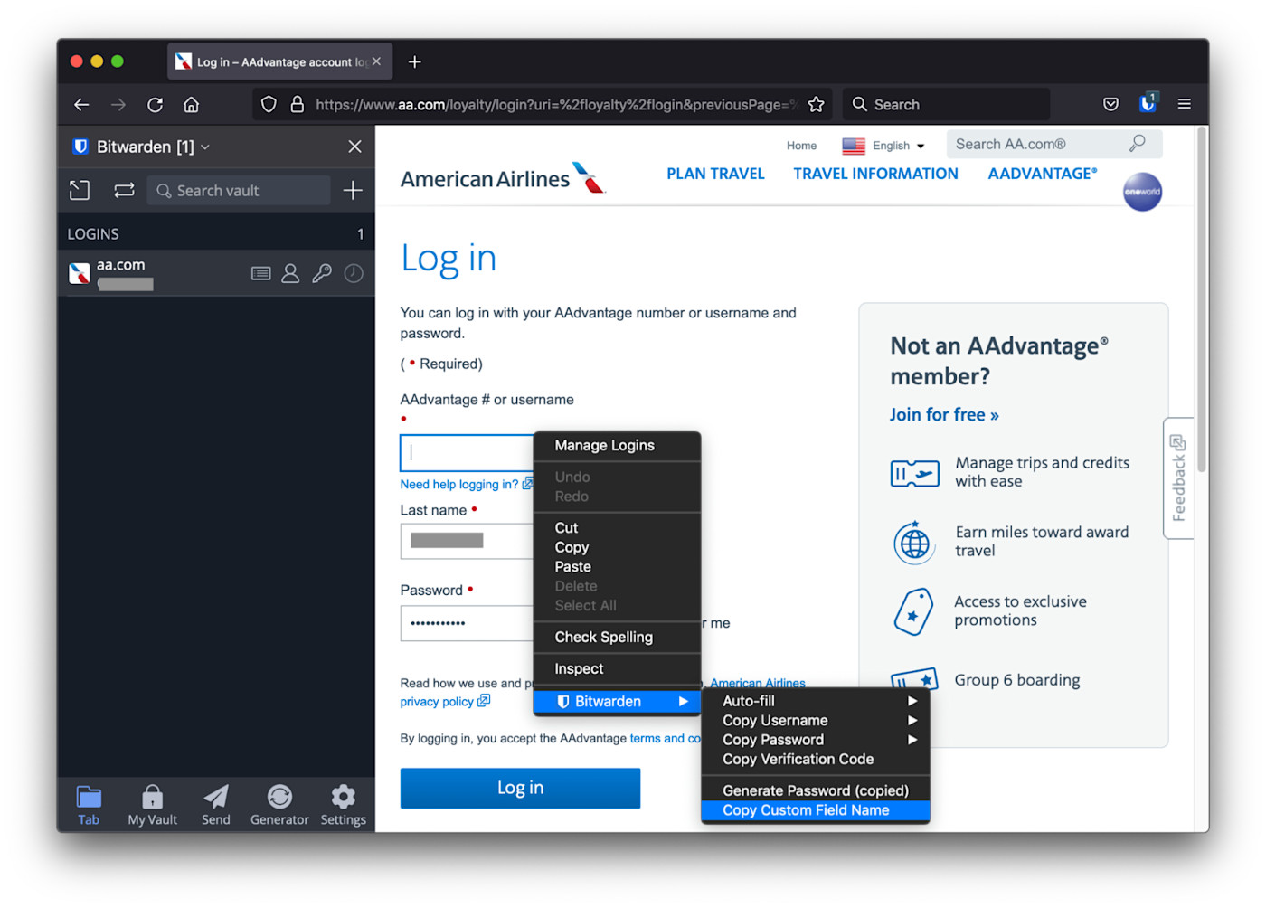
Task: Click the Firefox shield tracking protection icon
Action: click(x=269, y=104)
